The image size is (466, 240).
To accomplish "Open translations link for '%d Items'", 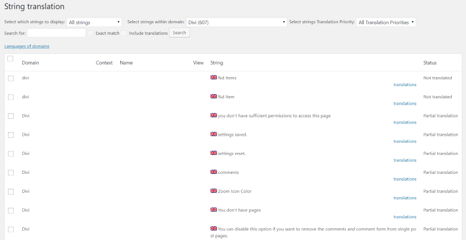I will tap(405, 85).
